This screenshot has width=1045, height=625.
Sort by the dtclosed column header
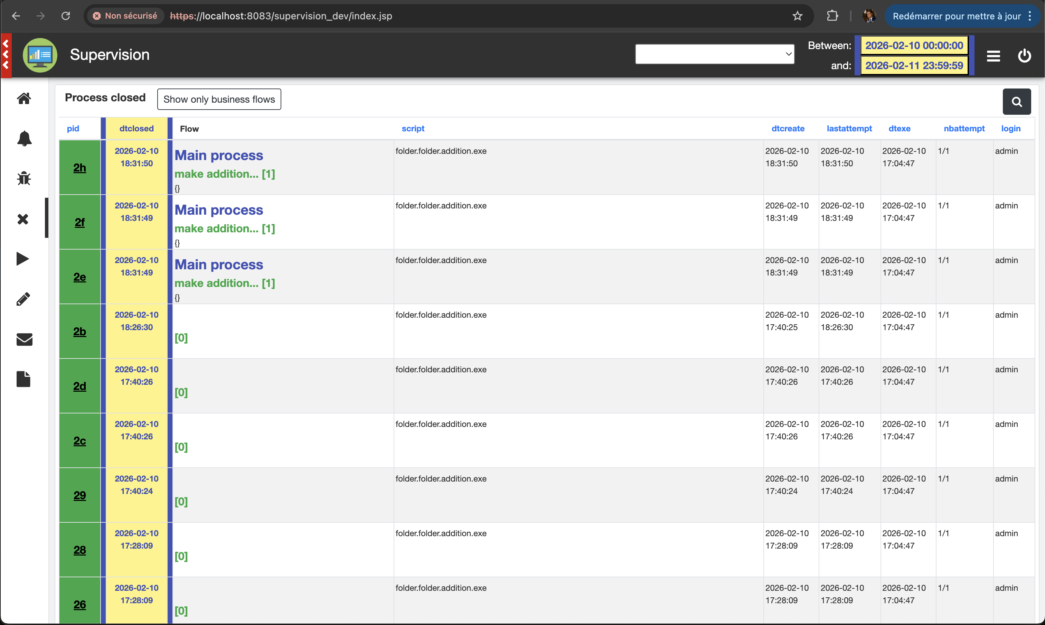point(136,129)
